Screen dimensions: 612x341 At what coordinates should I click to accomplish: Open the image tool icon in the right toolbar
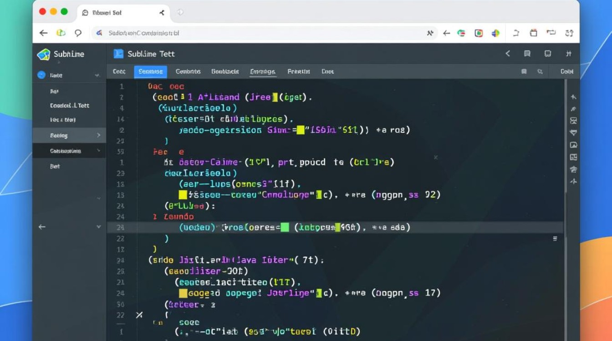pos(574,145)
